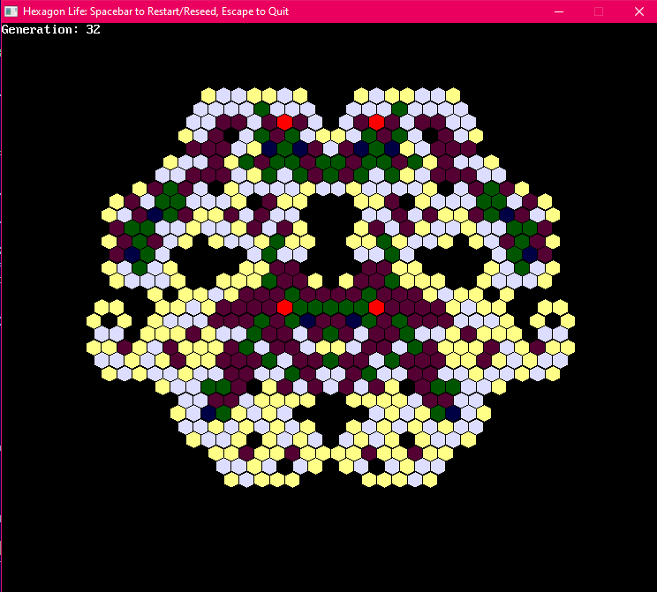The height and width of the screenshot is (592, 657).
Task: Select the left red hexagon in the center band
Action: [x=284, y=307]
